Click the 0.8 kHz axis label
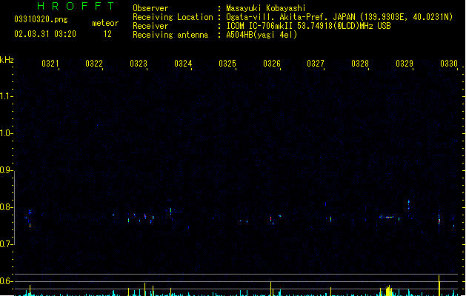 click(5, 207)
